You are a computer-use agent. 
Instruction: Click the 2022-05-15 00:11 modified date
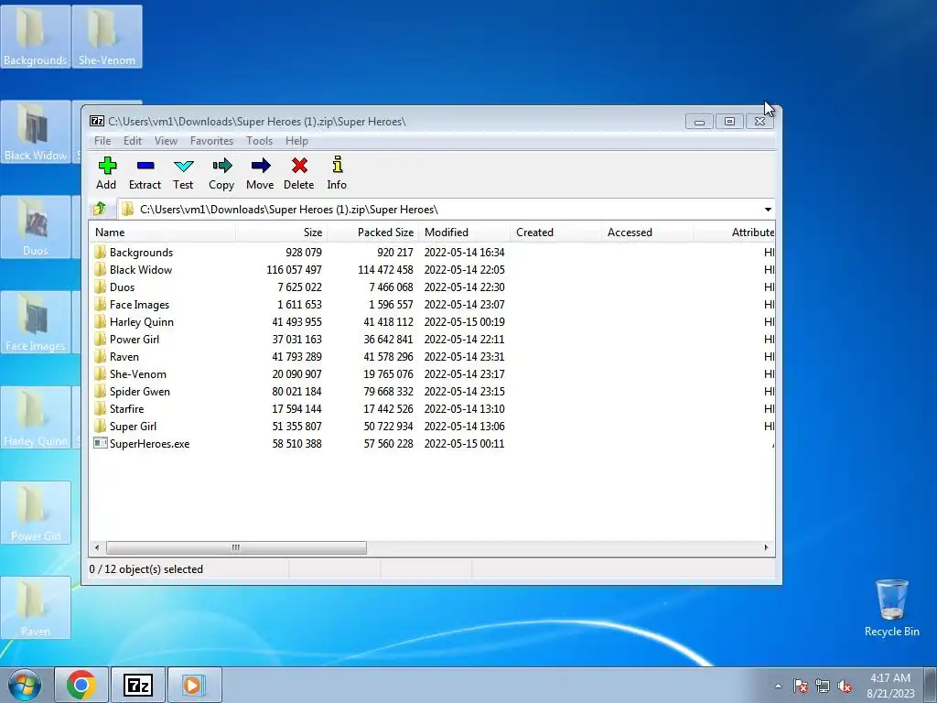pos(464,444)
